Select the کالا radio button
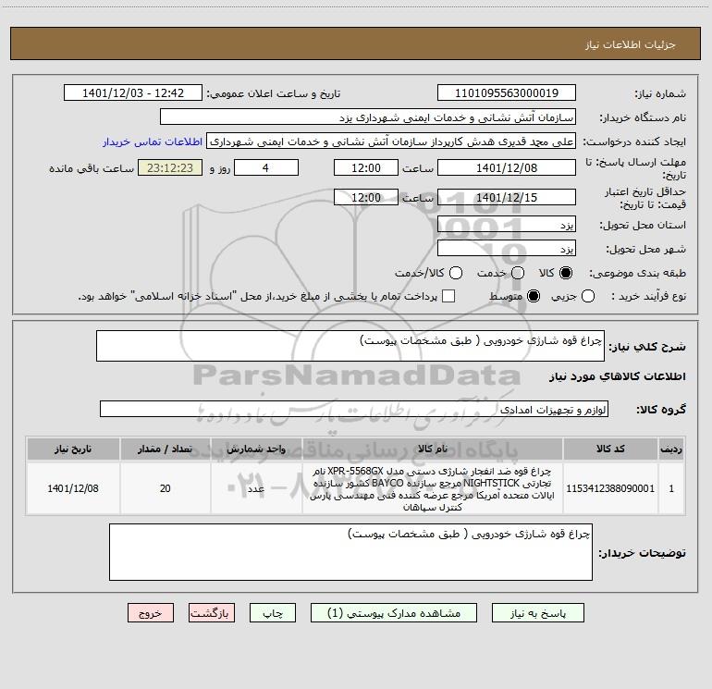 [566, 273]
